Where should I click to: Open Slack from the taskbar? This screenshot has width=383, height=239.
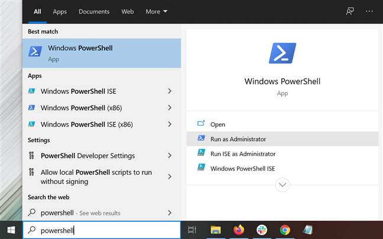pyautogui.click(x=262, y=230)
